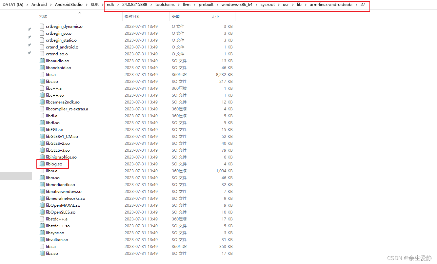This screenshot has height=264, width=437.
Task: Click the libcamera2ndk.so file icon
Action: [42, 102]
